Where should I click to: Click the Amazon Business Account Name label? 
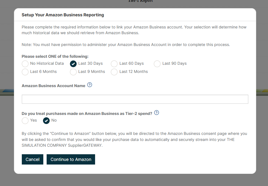coord(53,86)
